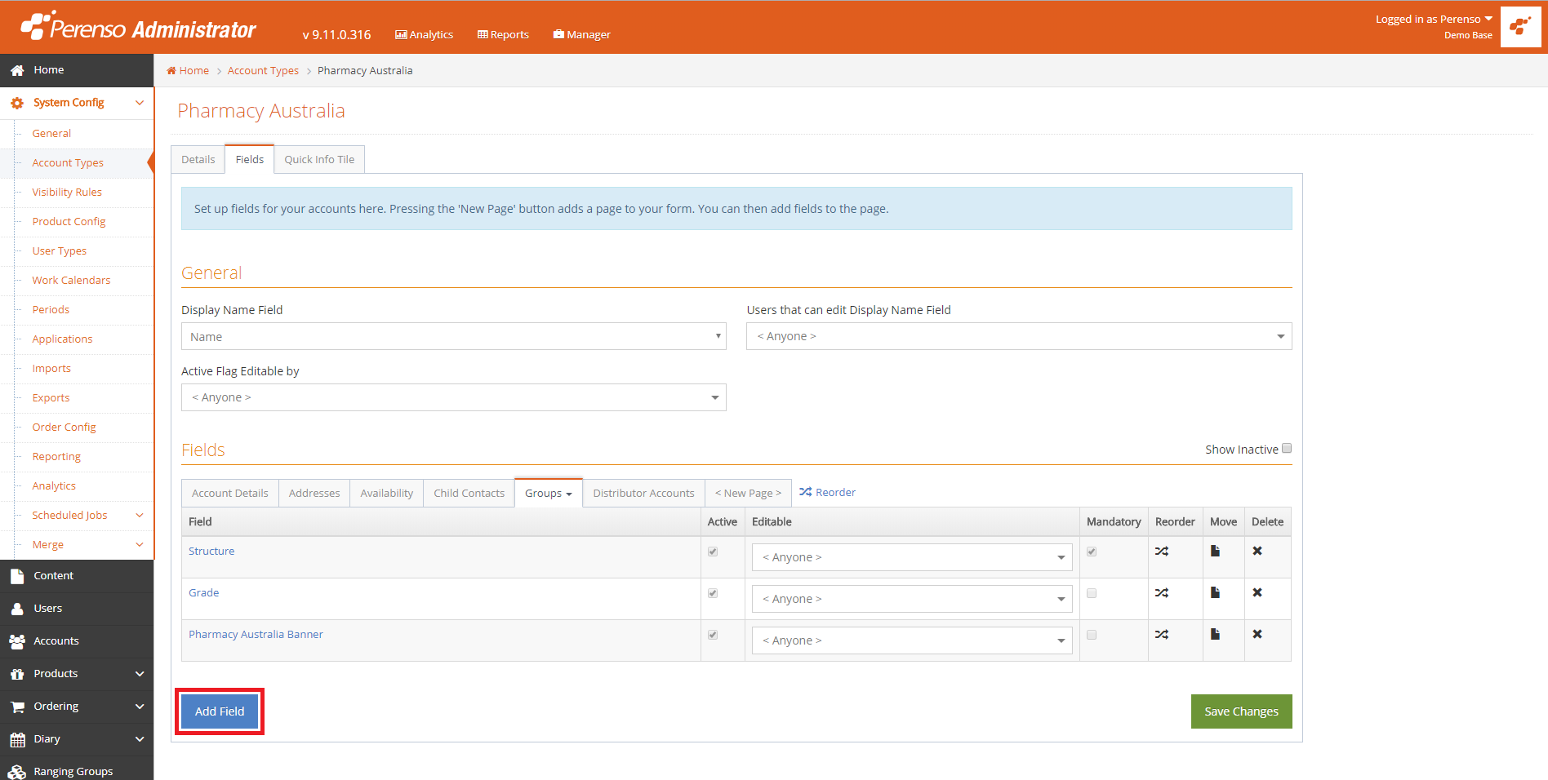
Task: Click reorder shuffle icon for Grade row
Action: click(x=1162, y=593)
